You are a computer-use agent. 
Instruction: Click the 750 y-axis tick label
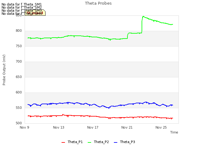point(19,46)
